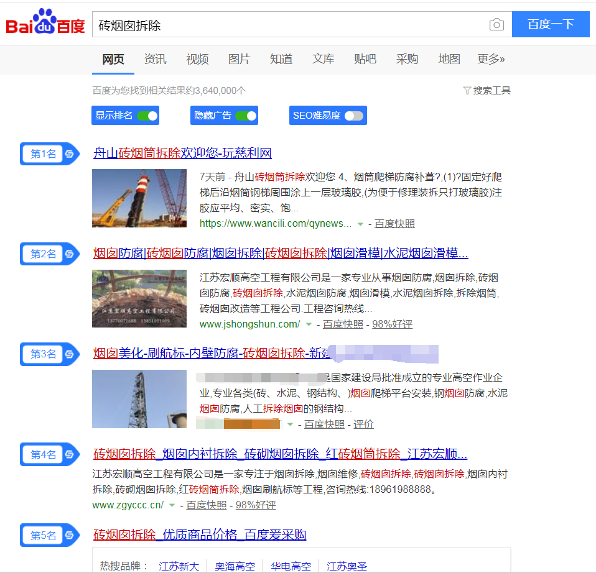
Task: Switch to the 视频 tab
Action: click(197, 59)
